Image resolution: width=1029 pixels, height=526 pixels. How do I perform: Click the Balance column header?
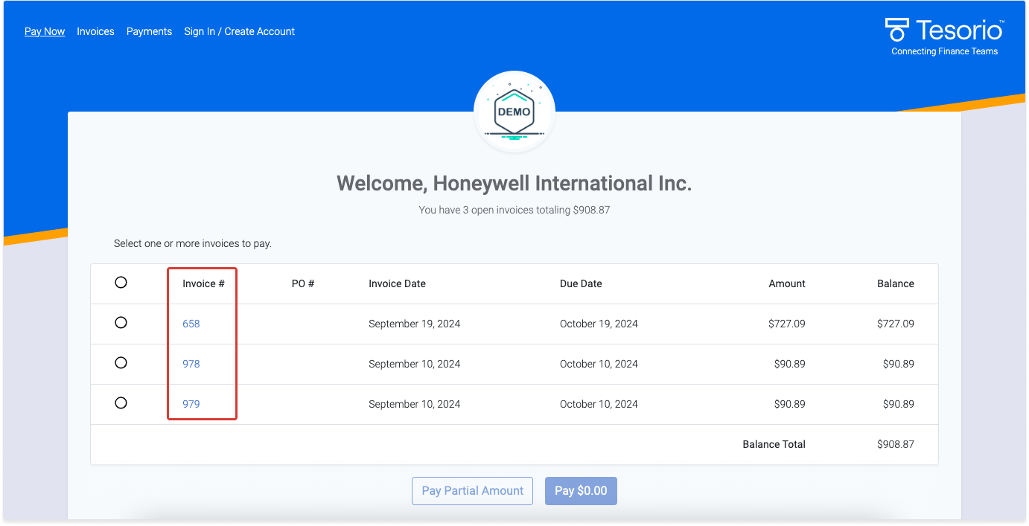click(896, 283)
